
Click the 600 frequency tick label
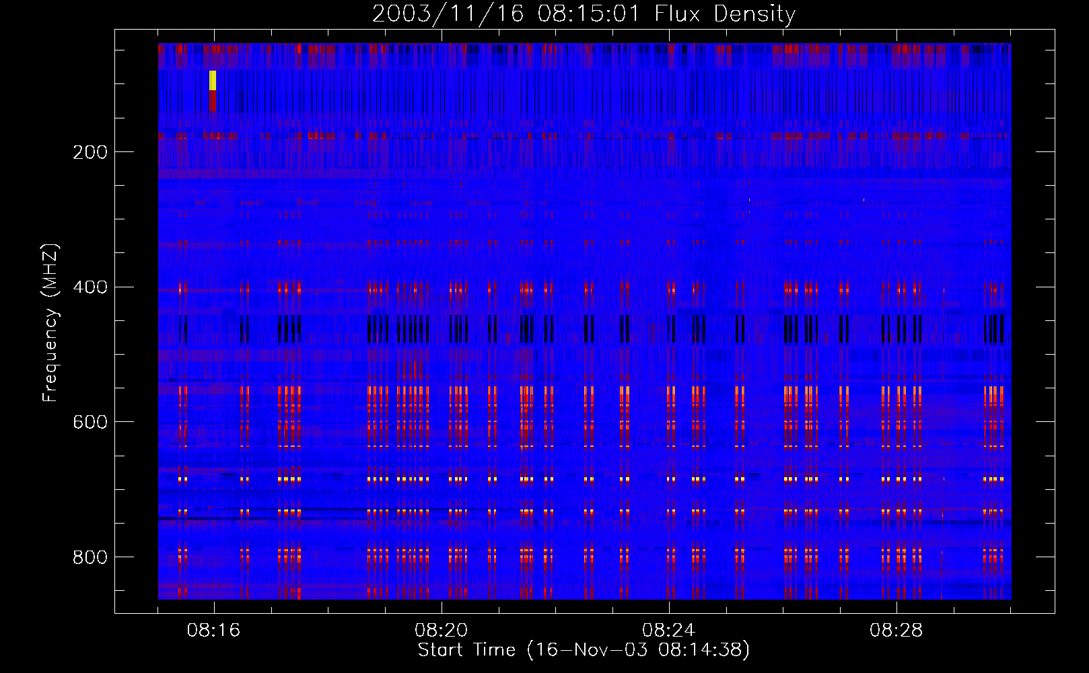[90, 422]
